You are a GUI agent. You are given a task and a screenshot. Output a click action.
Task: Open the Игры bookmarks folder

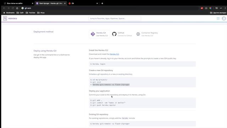click(41, 13)
